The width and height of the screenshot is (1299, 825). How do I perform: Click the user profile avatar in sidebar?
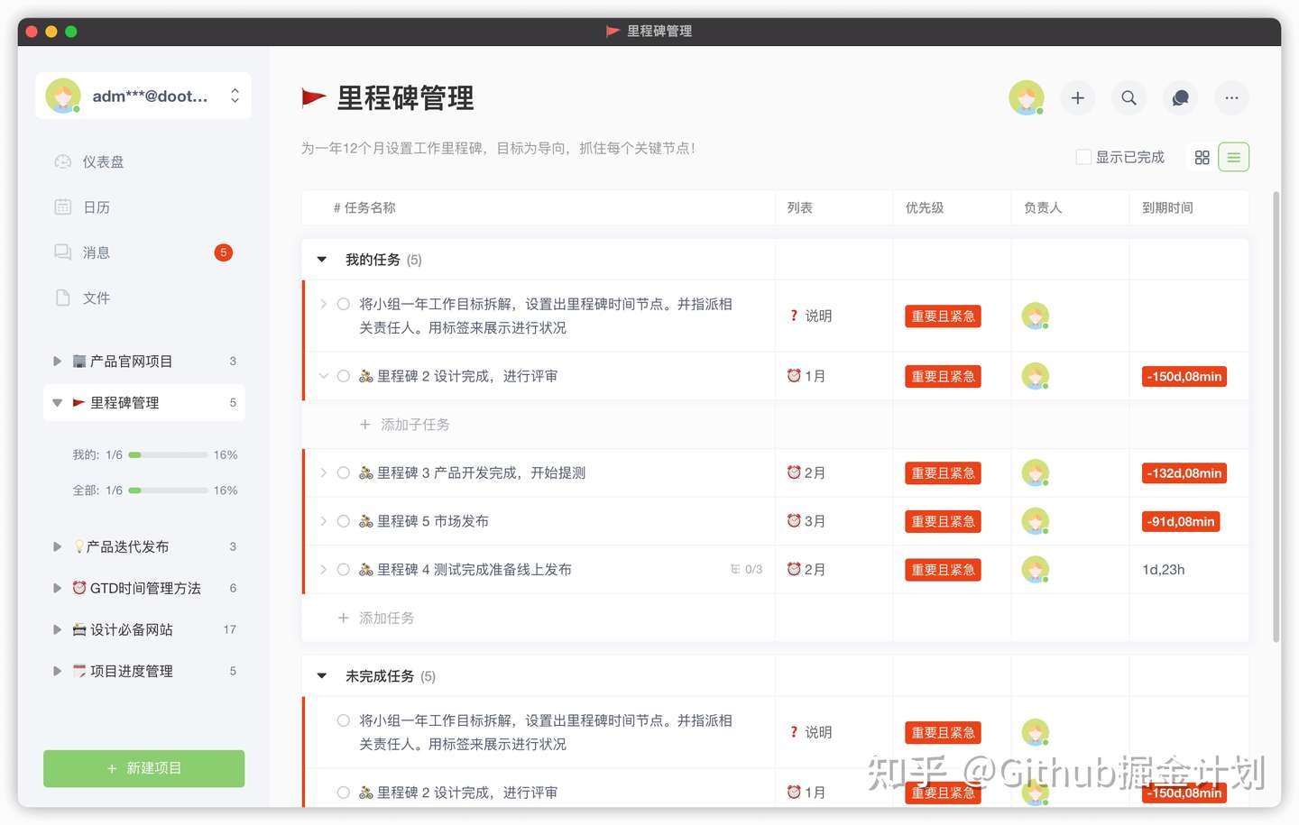[x=63, y=96]
